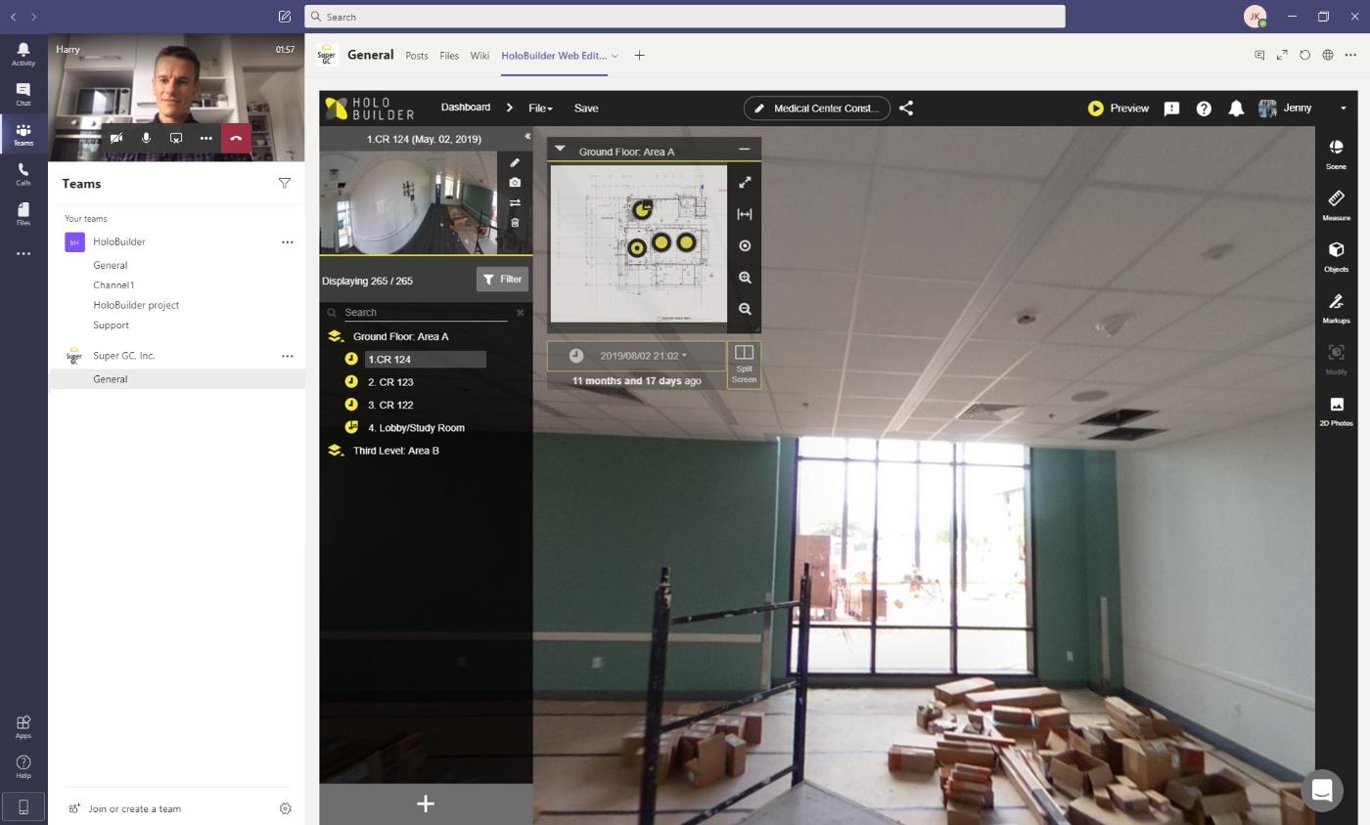Open Chat in Teams sidebar

23,94
